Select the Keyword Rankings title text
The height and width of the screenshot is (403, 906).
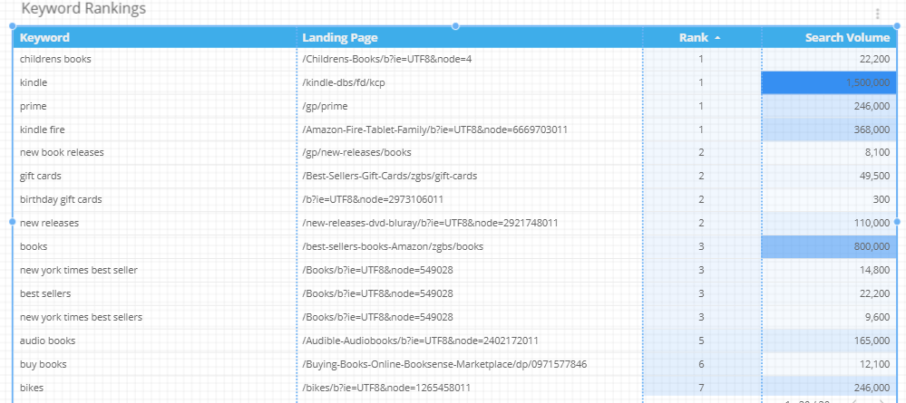[x=83, y=9]
